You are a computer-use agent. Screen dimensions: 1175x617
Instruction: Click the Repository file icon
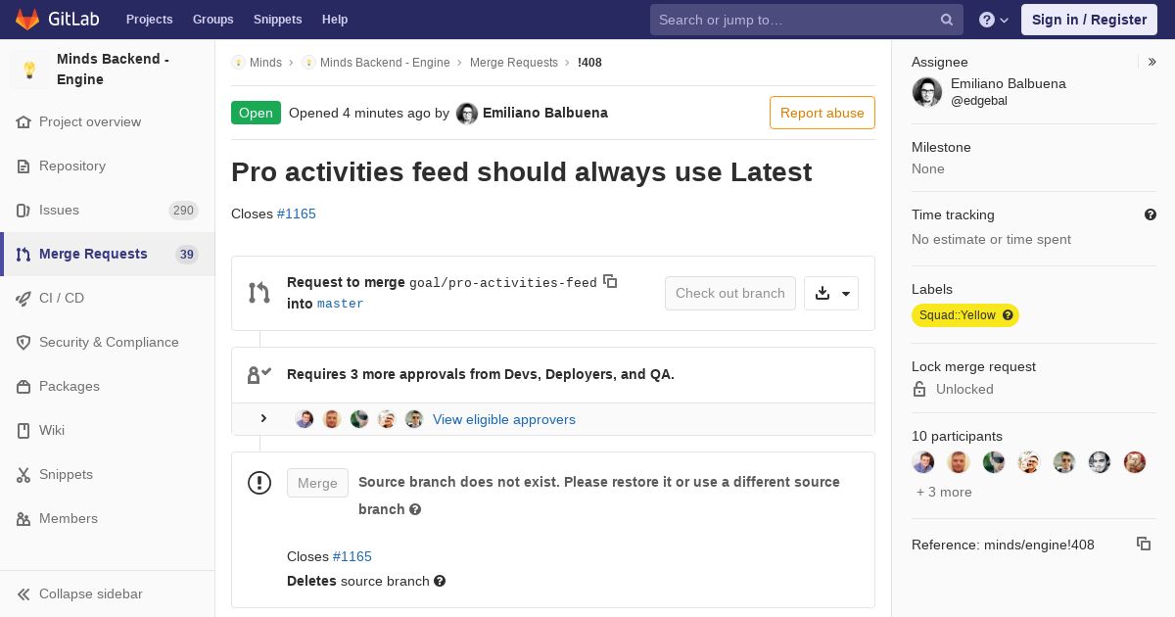pos(23,166)
